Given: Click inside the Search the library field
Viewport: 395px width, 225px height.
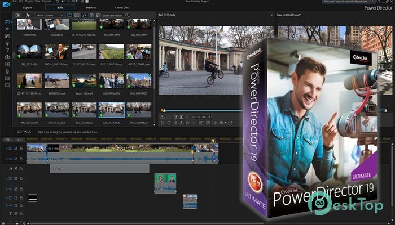Looking at the screenshot, I should click(112, 15).
